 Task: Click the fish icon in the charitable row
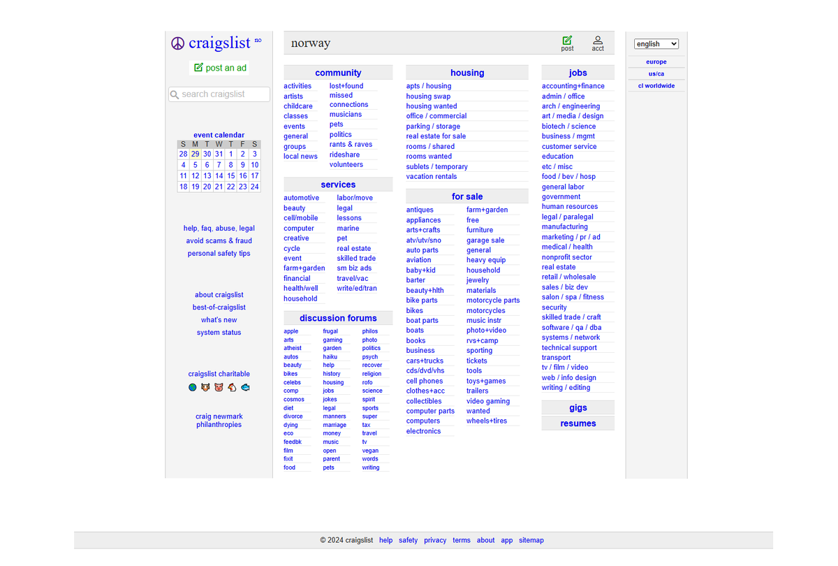pos(245,387)
